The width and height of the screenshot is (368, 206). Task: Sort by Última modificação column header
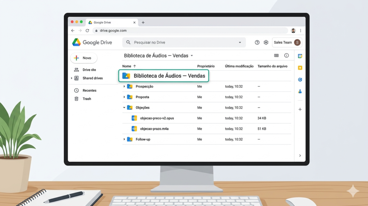(x=239, y=66)
